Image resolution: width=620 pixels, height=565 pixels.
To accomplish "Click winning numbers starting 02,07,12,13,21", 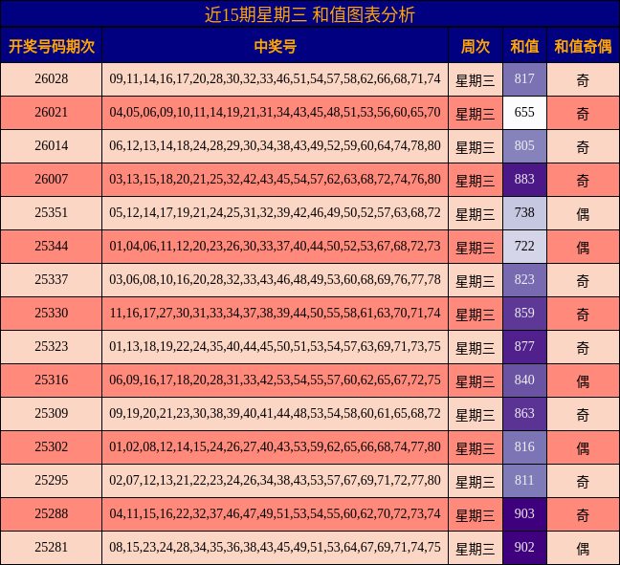I will pyautogui.click(x=275, y=481).
